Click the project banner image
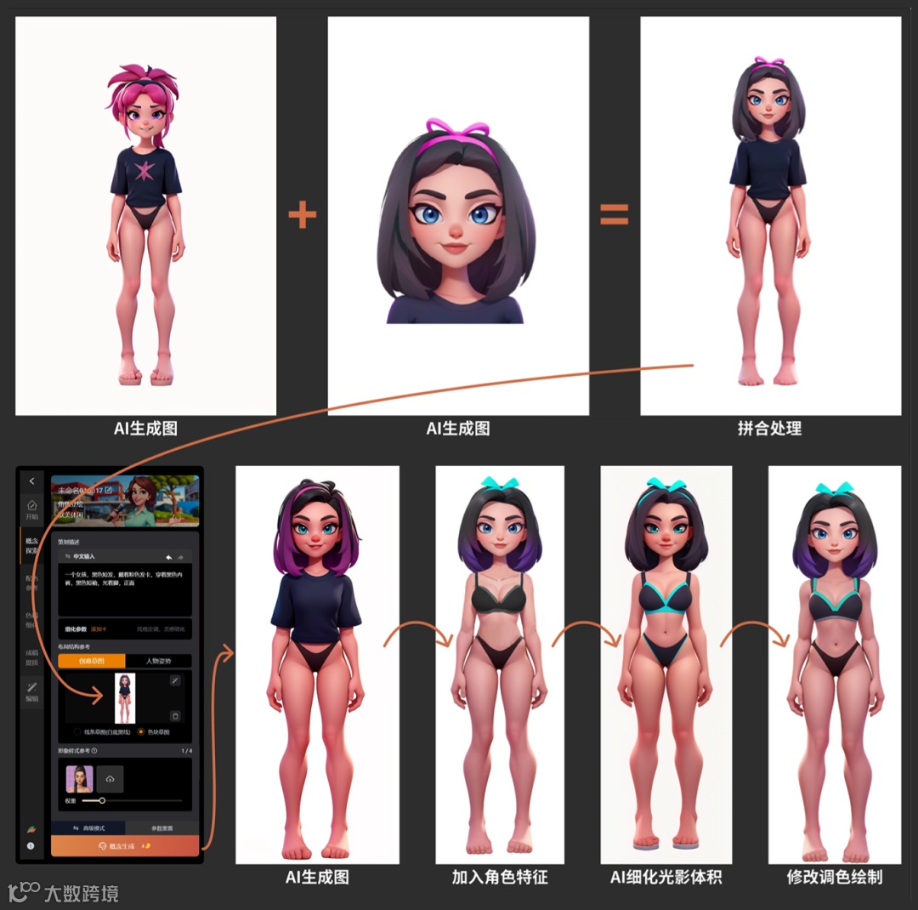 125,501
